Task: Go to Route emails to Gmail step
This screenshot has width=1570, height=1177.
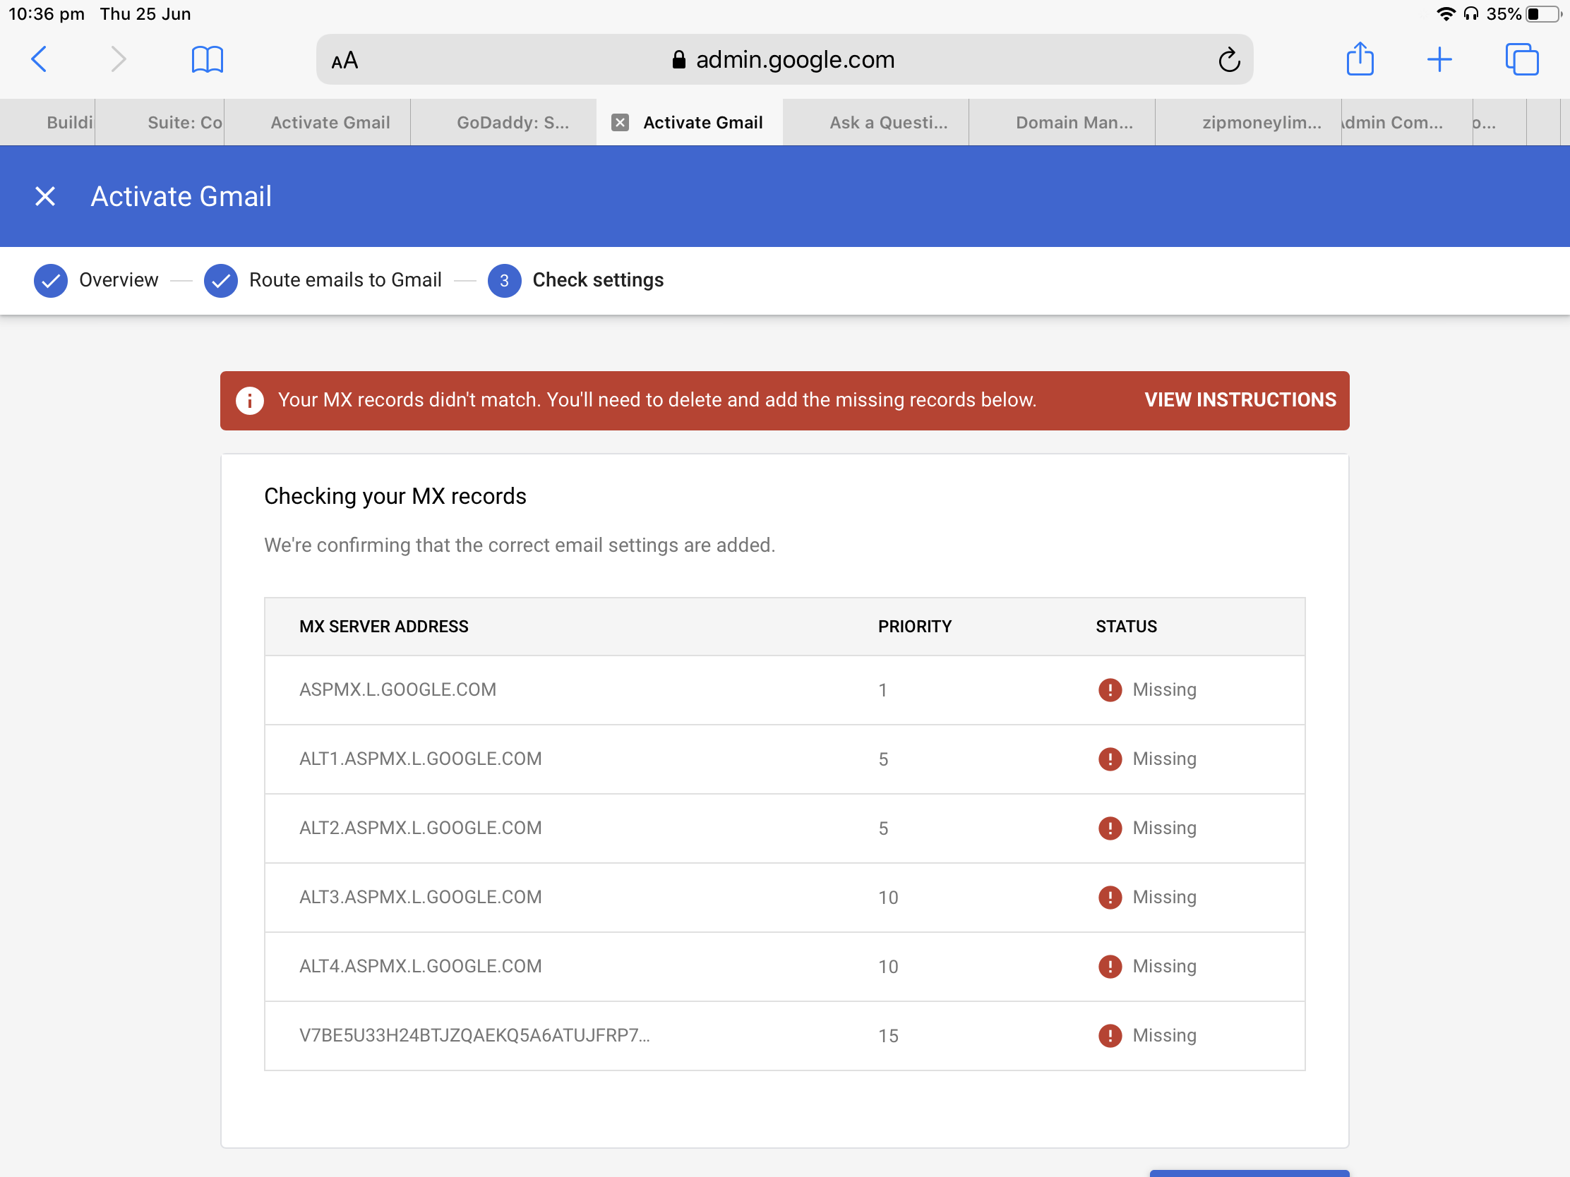Action: click(345, 280)
